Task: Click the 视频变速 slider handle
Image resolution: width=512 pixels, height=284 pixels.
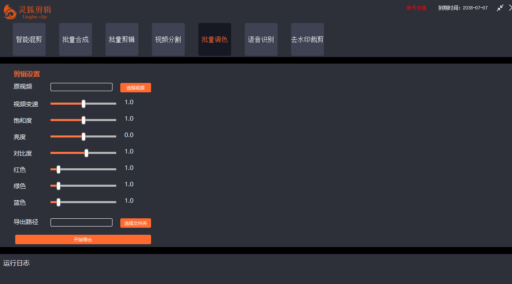Action: [x=84, y=104]
